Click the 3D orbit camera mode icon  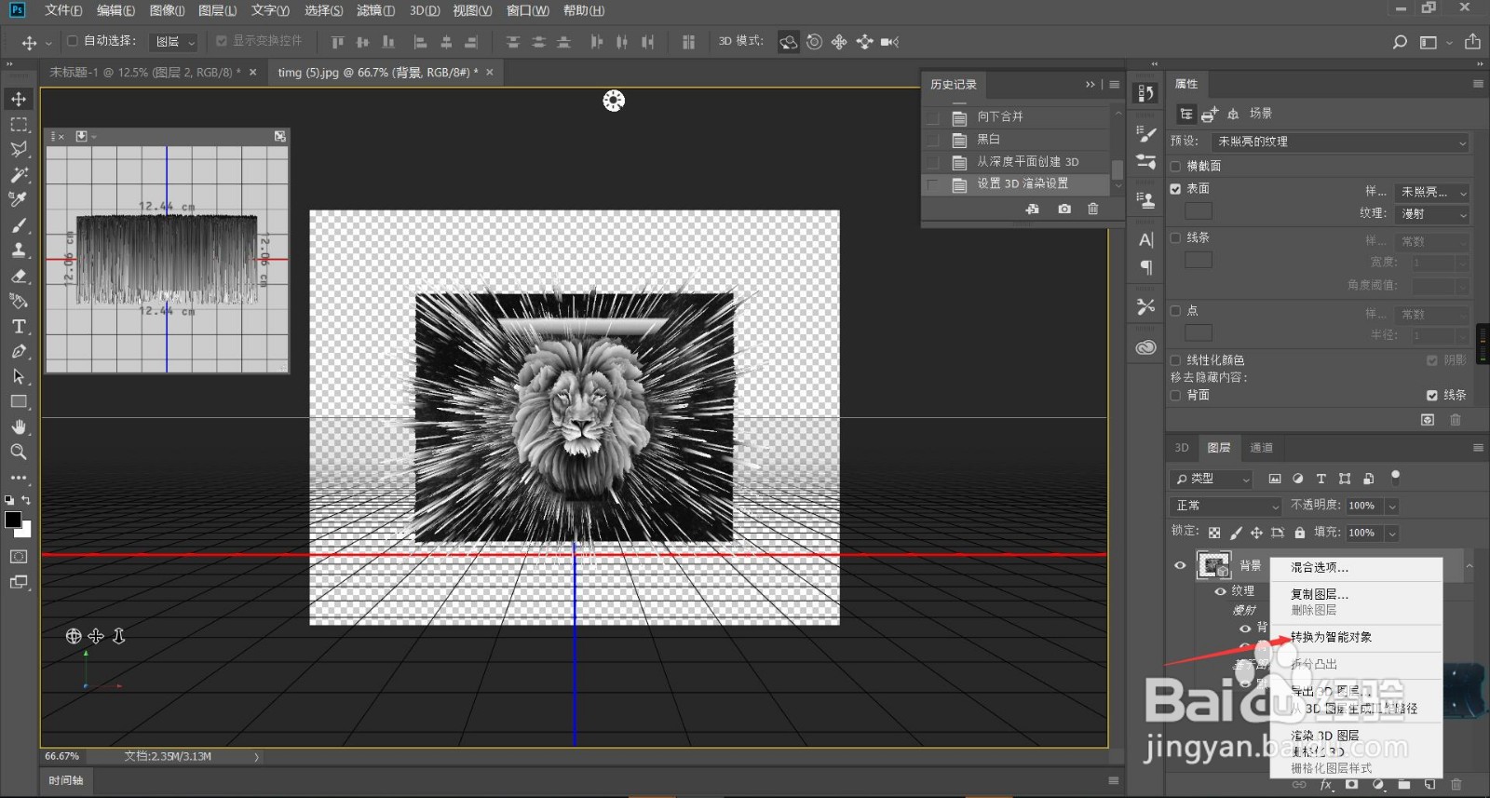pyautogui.click(x=789, y=42)
